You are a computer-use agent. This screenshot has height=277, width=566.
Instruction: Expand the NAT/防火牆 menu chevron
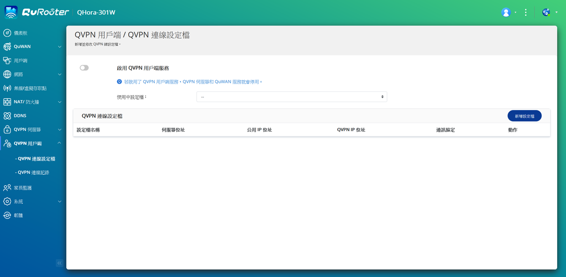click(60, 102)
